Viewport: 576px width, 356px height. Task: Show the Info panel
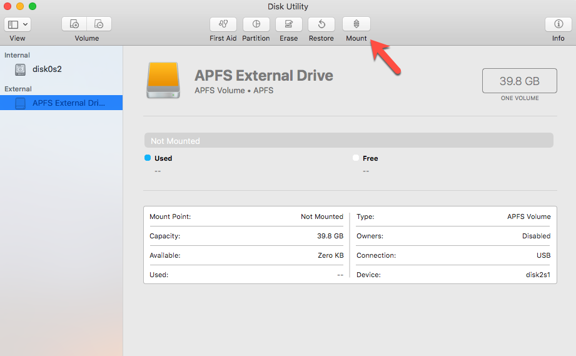coord(558,24)
